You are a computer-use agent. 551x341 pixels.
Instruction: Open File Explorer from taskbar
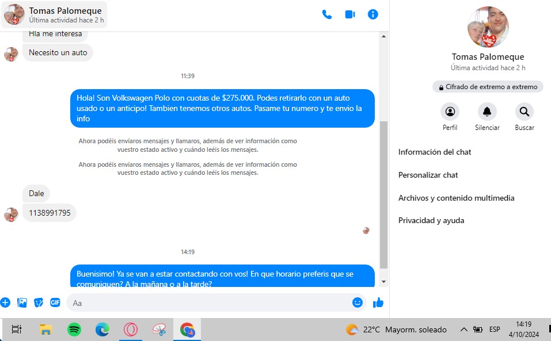pos(45,329)
